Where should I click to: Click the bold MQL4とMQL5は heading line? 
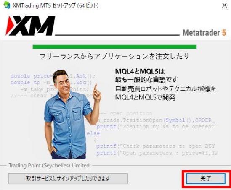(140, 71)
